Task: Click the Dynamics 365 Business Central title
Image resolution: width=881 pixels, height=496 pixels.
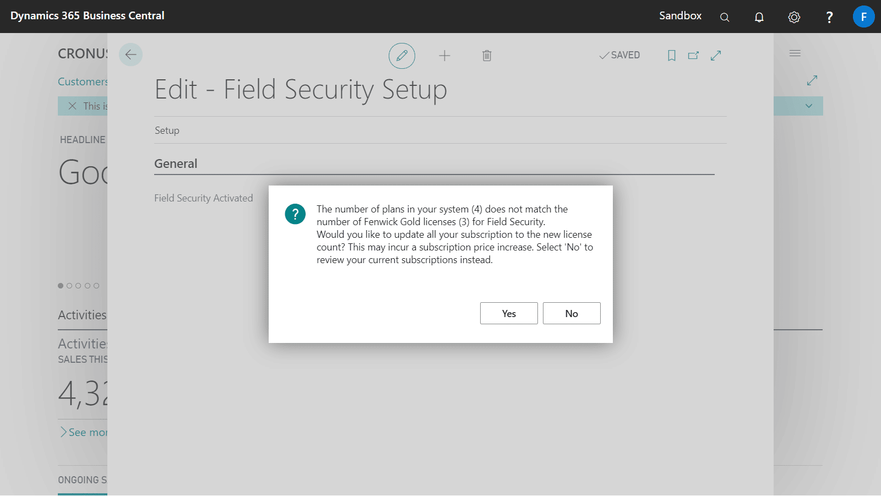Action: tap(87, 15)
